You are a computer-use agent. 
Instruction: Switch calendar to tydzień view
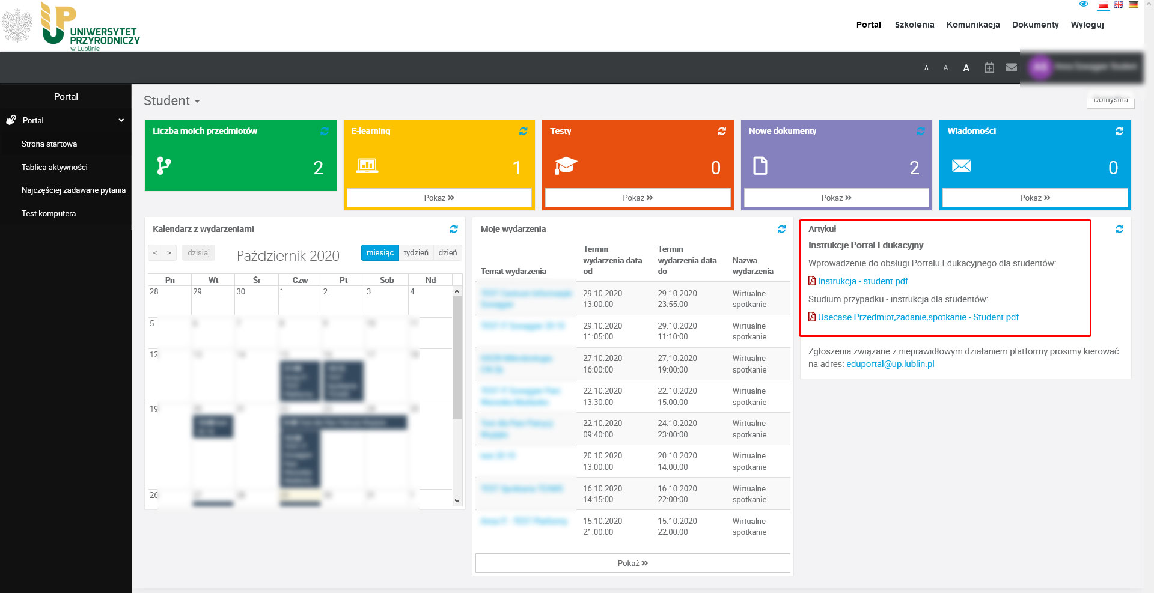[416, 253]
